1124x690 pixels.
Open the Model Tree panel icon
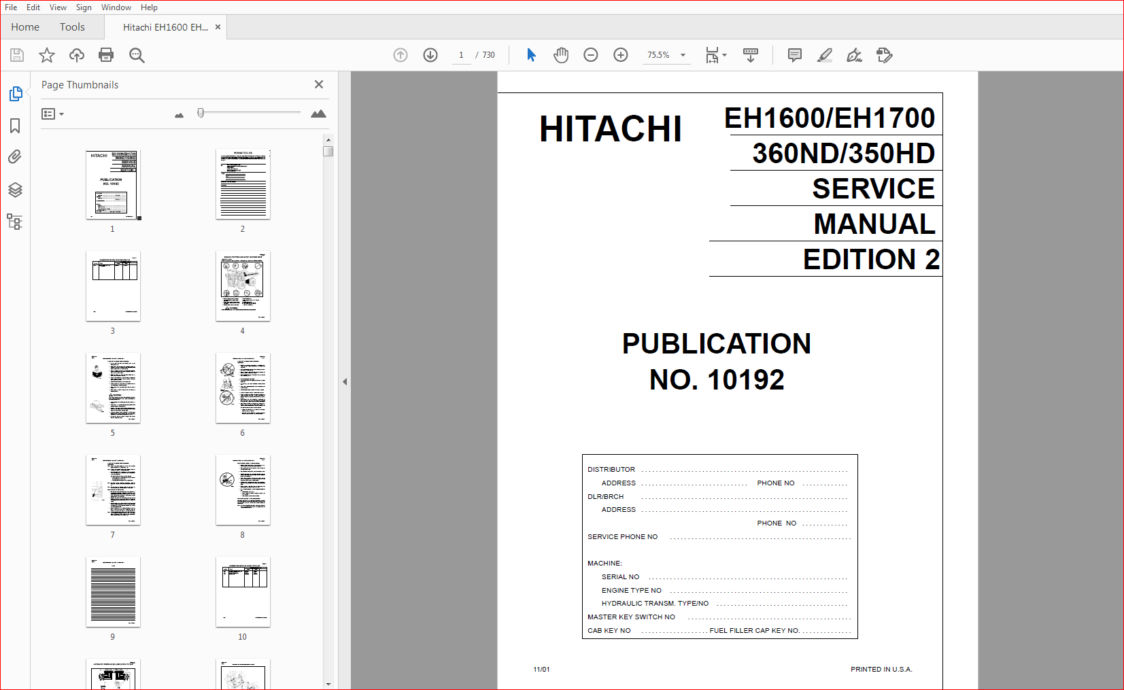(x=15, y=222)
